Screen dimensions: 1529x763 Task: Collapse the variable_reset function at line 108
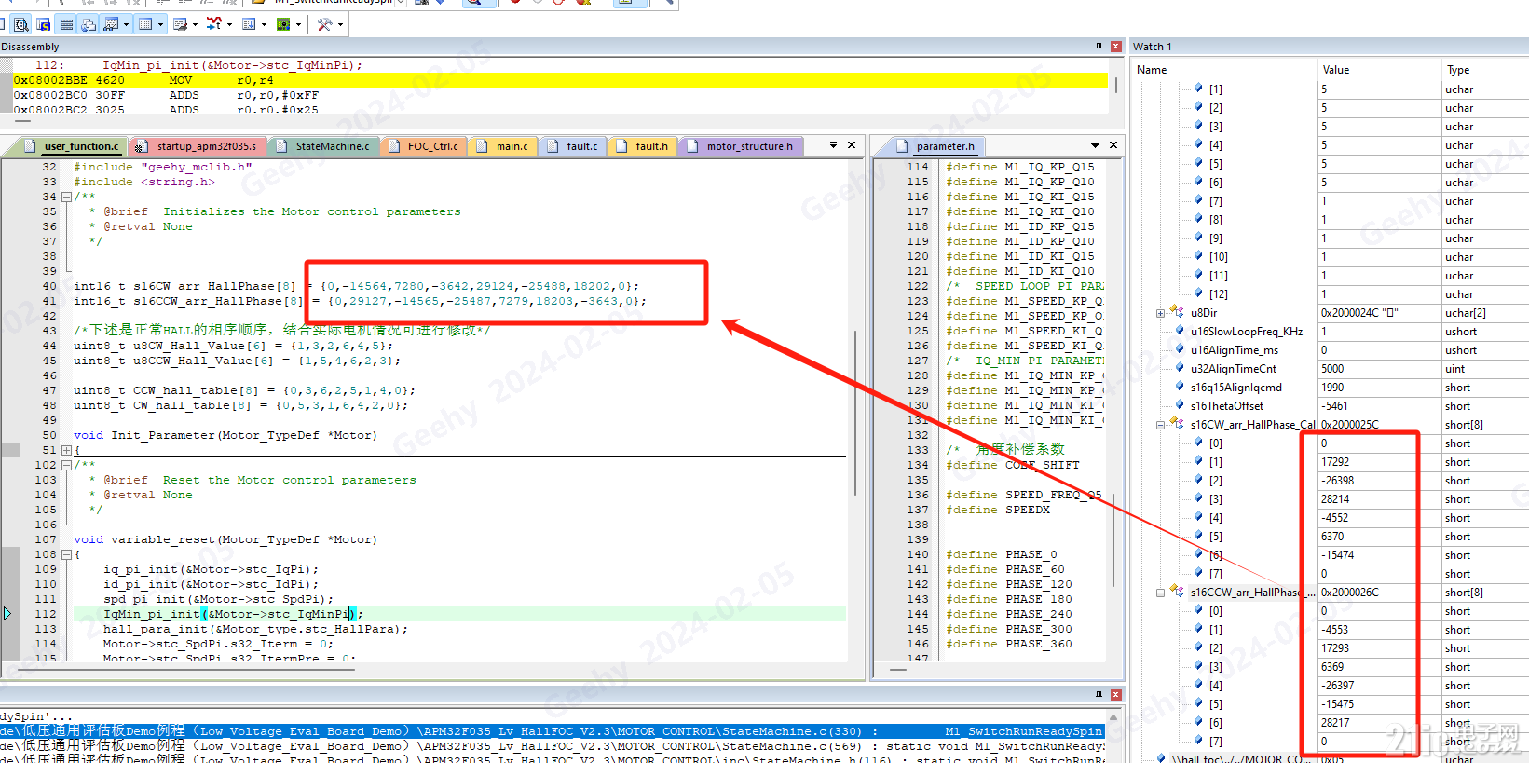(x=66, y=554)
